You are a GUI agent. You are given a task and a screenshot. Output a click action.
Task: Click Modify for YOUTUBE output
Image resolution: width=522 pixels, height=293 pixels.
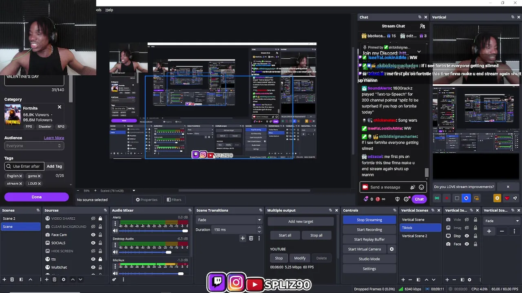coord(300,258)
